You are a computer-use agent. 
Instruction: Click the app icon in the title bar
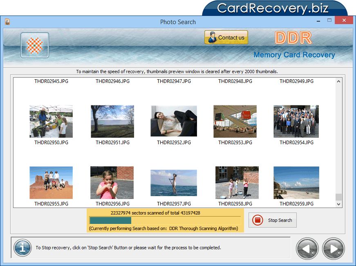pos(7,22)
